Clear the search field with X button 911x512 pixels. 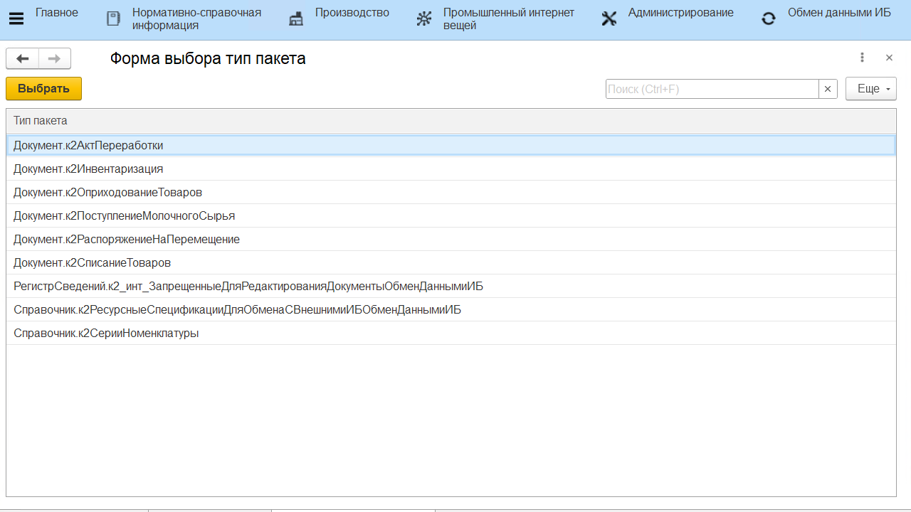827,89
